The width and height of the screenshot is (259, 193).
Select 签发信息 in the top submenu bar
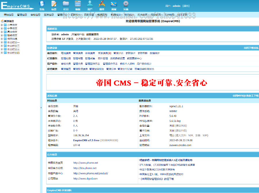(x=49, y=15)
